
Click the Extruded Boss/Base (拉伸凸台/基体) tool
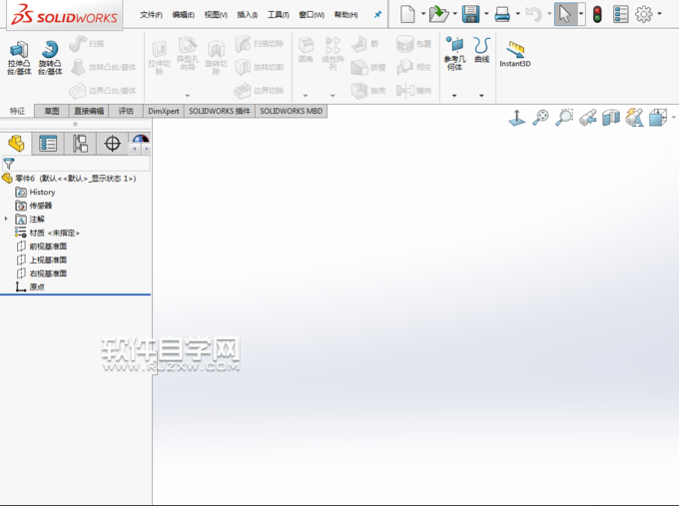click(18, 58)
